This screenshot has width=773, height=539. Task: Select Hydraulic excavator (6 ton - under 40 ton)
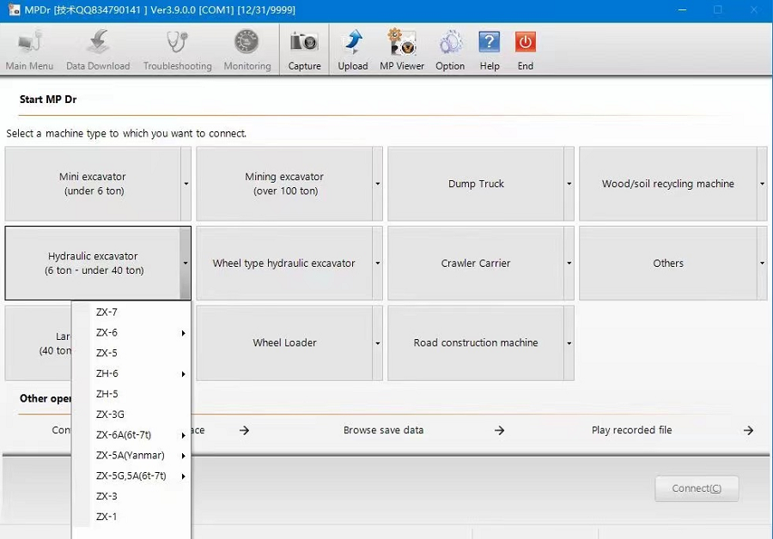93,263
